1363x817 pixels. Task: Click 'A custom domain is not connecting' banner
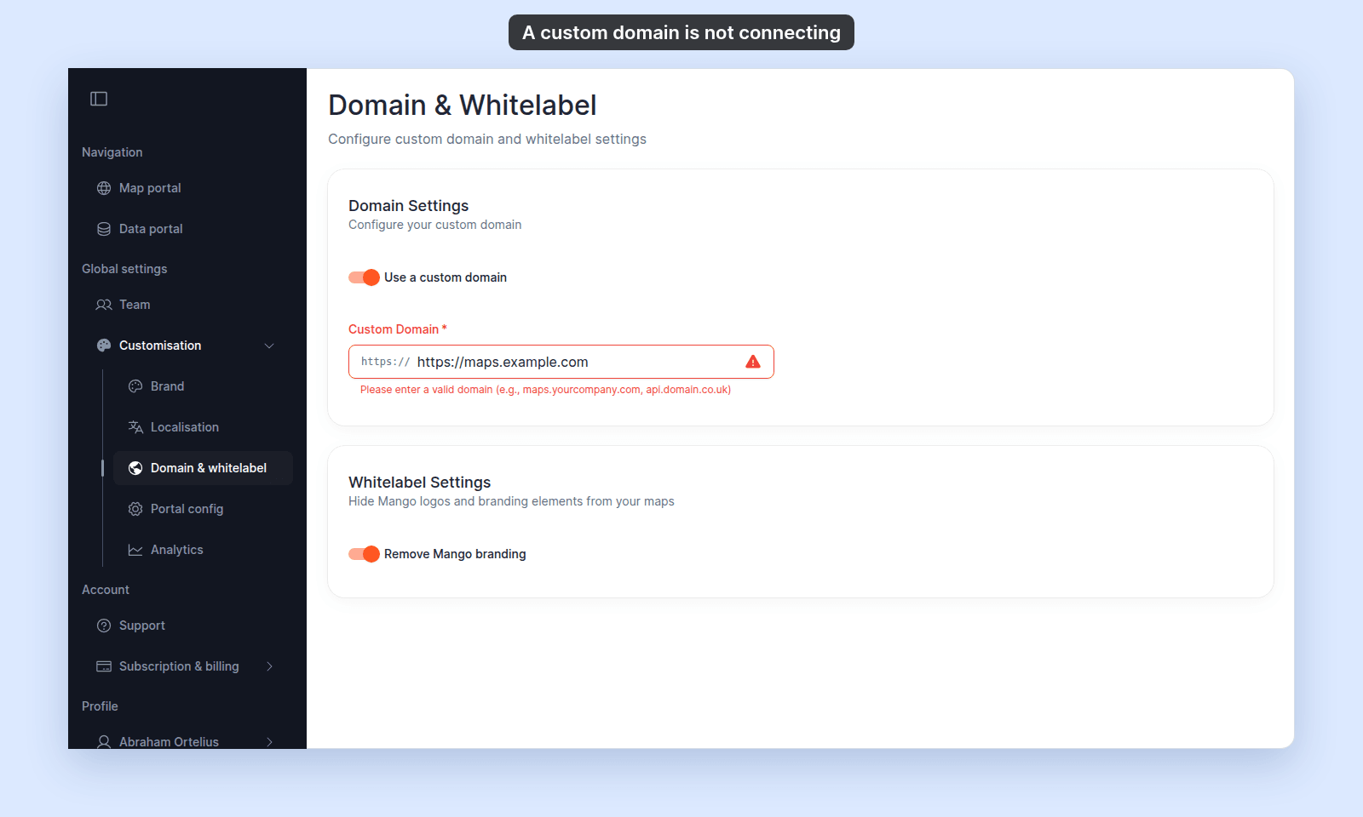pos(681,32)
